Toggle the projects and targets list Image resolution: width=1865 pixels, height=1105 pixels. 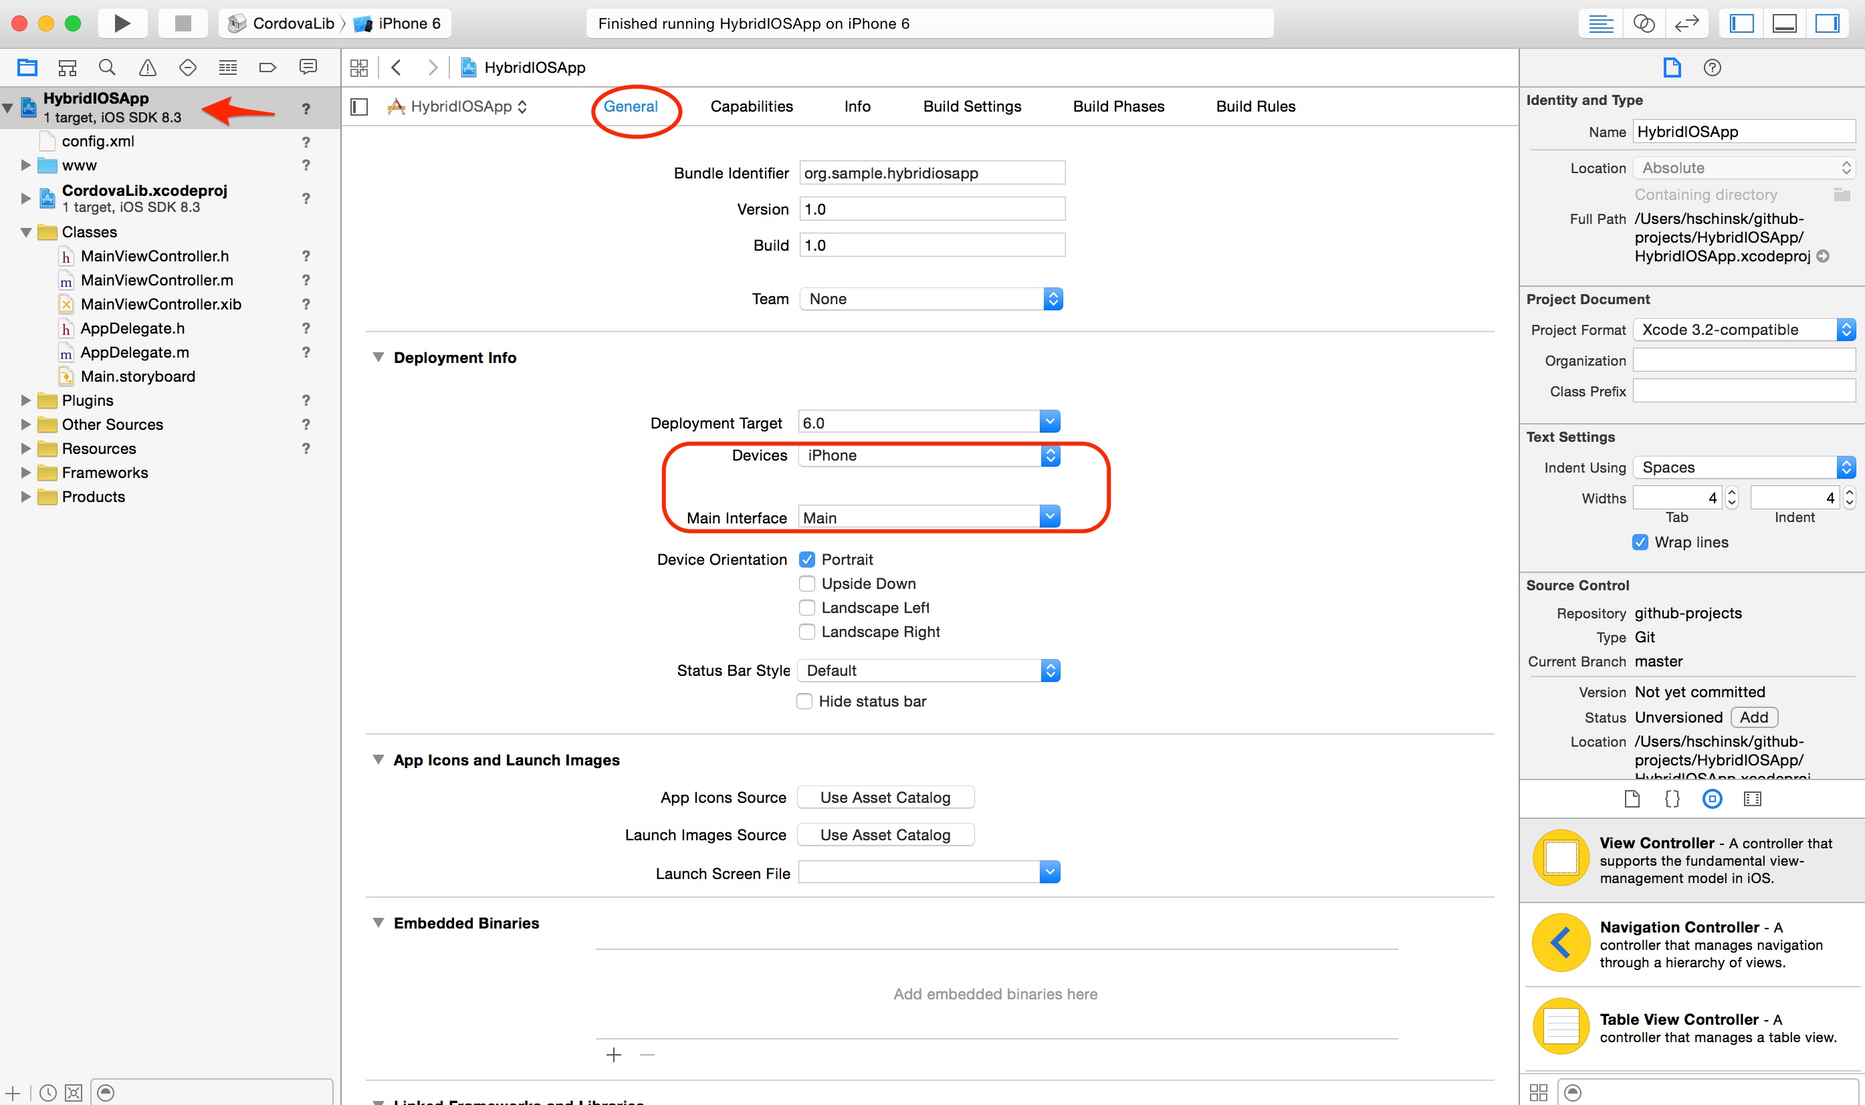[359, 106]
